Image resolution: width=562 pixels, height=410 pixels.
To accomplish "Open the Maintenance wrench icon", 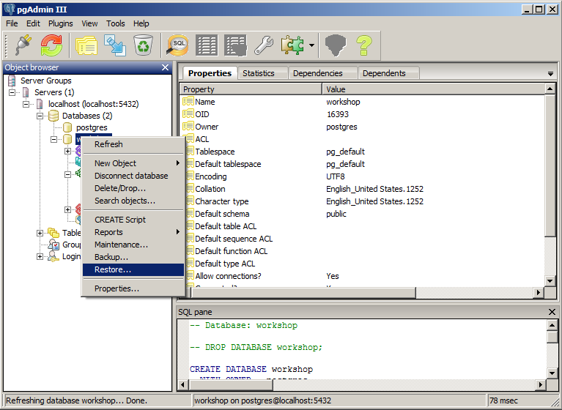I will pos(264,45).
